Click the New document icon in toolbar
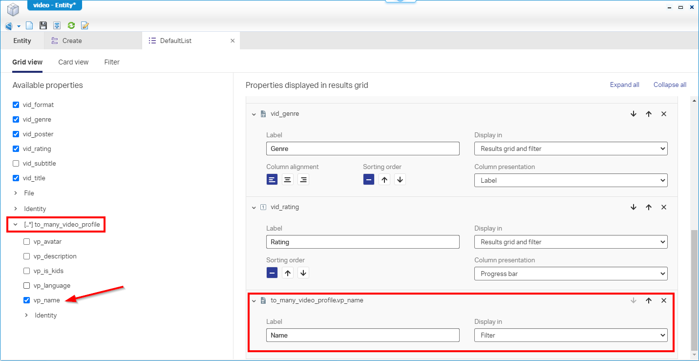The height and width of the screenshot is (361, 699). pyautogui.click(x=29, y=26)
